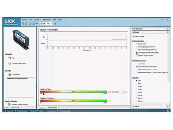The height and width of the screenshot is (130, 173).
Task: Collapse the Device setting disclosure triangle
Action: (133, 36)
